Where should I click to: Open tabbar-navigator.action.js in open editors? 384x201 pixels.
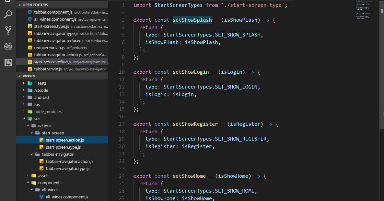click(62, 55)
